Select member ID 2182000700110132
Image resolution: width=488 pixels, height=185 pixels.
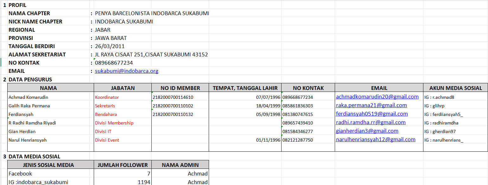(x=180, y=114)
